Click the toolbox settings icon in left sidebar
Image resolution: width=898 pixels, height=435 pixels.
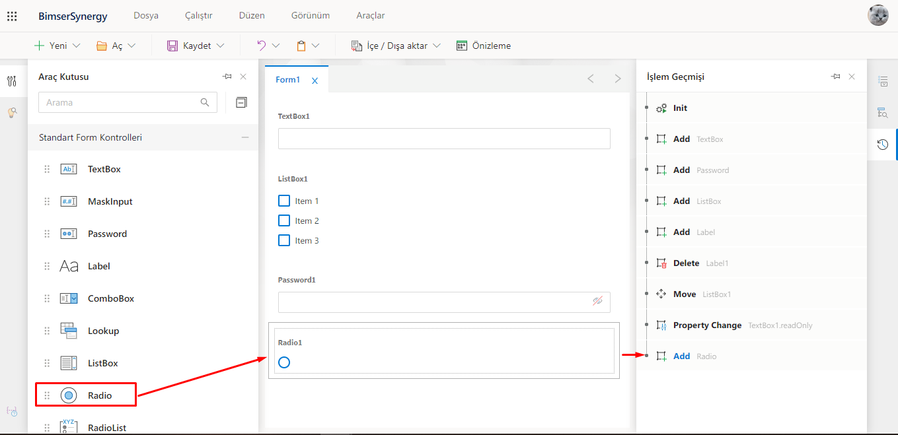(x=12, y=81)
